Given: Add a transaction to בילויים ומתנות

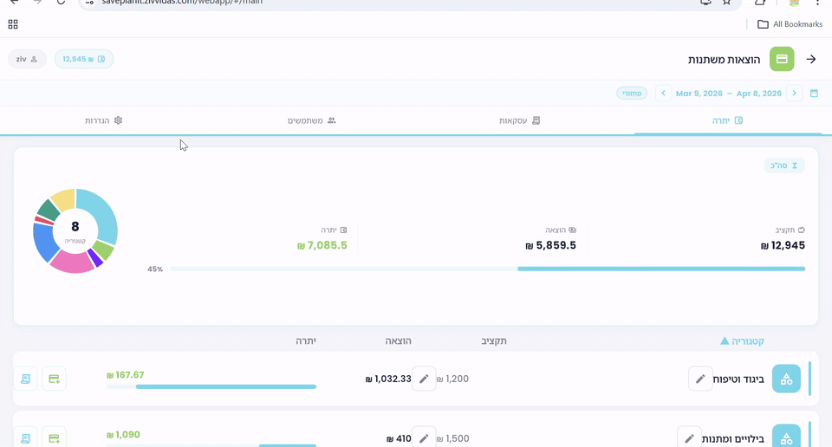Looking at the screenshot, I should click(54, 438).
